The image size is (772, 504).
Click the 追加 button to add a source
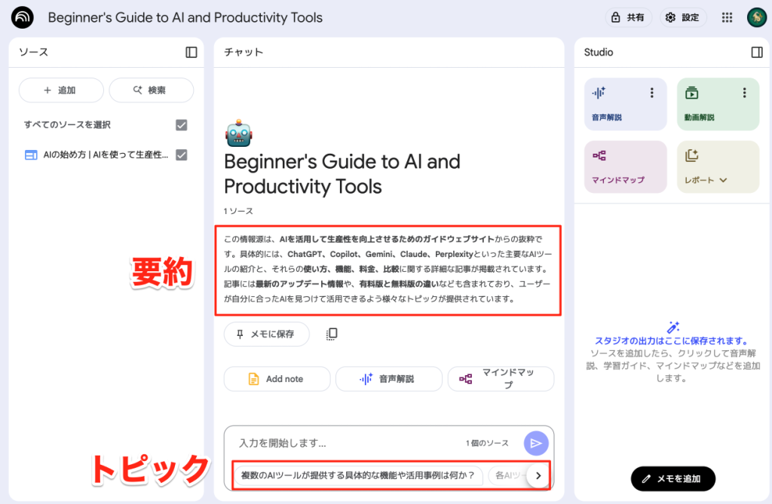click(60, 90)
